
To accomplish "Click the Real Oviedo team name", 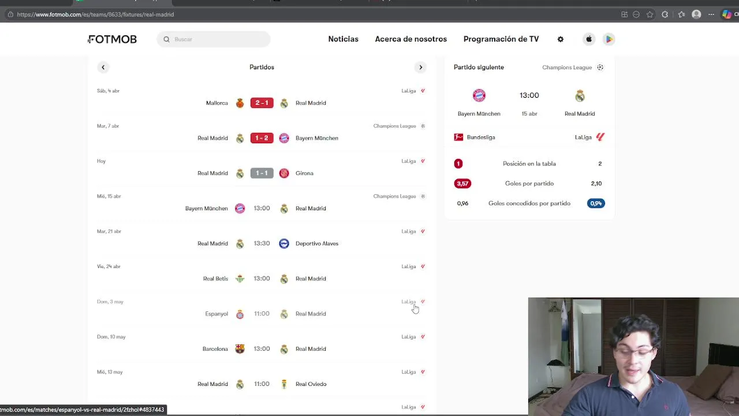I will coord(311,384).
